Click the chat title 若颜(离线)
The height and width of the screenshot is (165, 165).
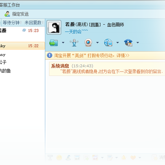[77, 25]
